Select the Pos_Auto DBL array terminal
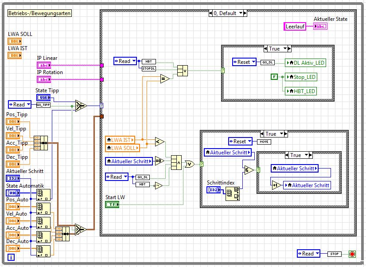 13,207
